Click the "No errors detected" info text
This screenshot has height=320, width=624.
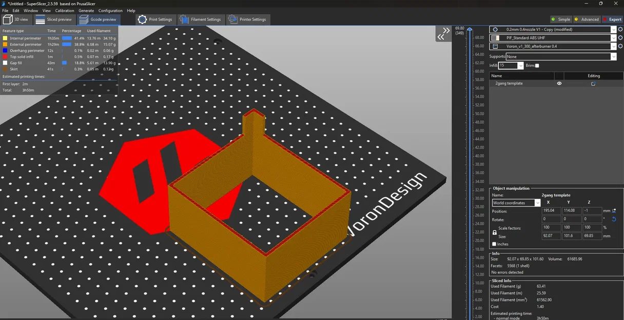[x=508, y=272]
